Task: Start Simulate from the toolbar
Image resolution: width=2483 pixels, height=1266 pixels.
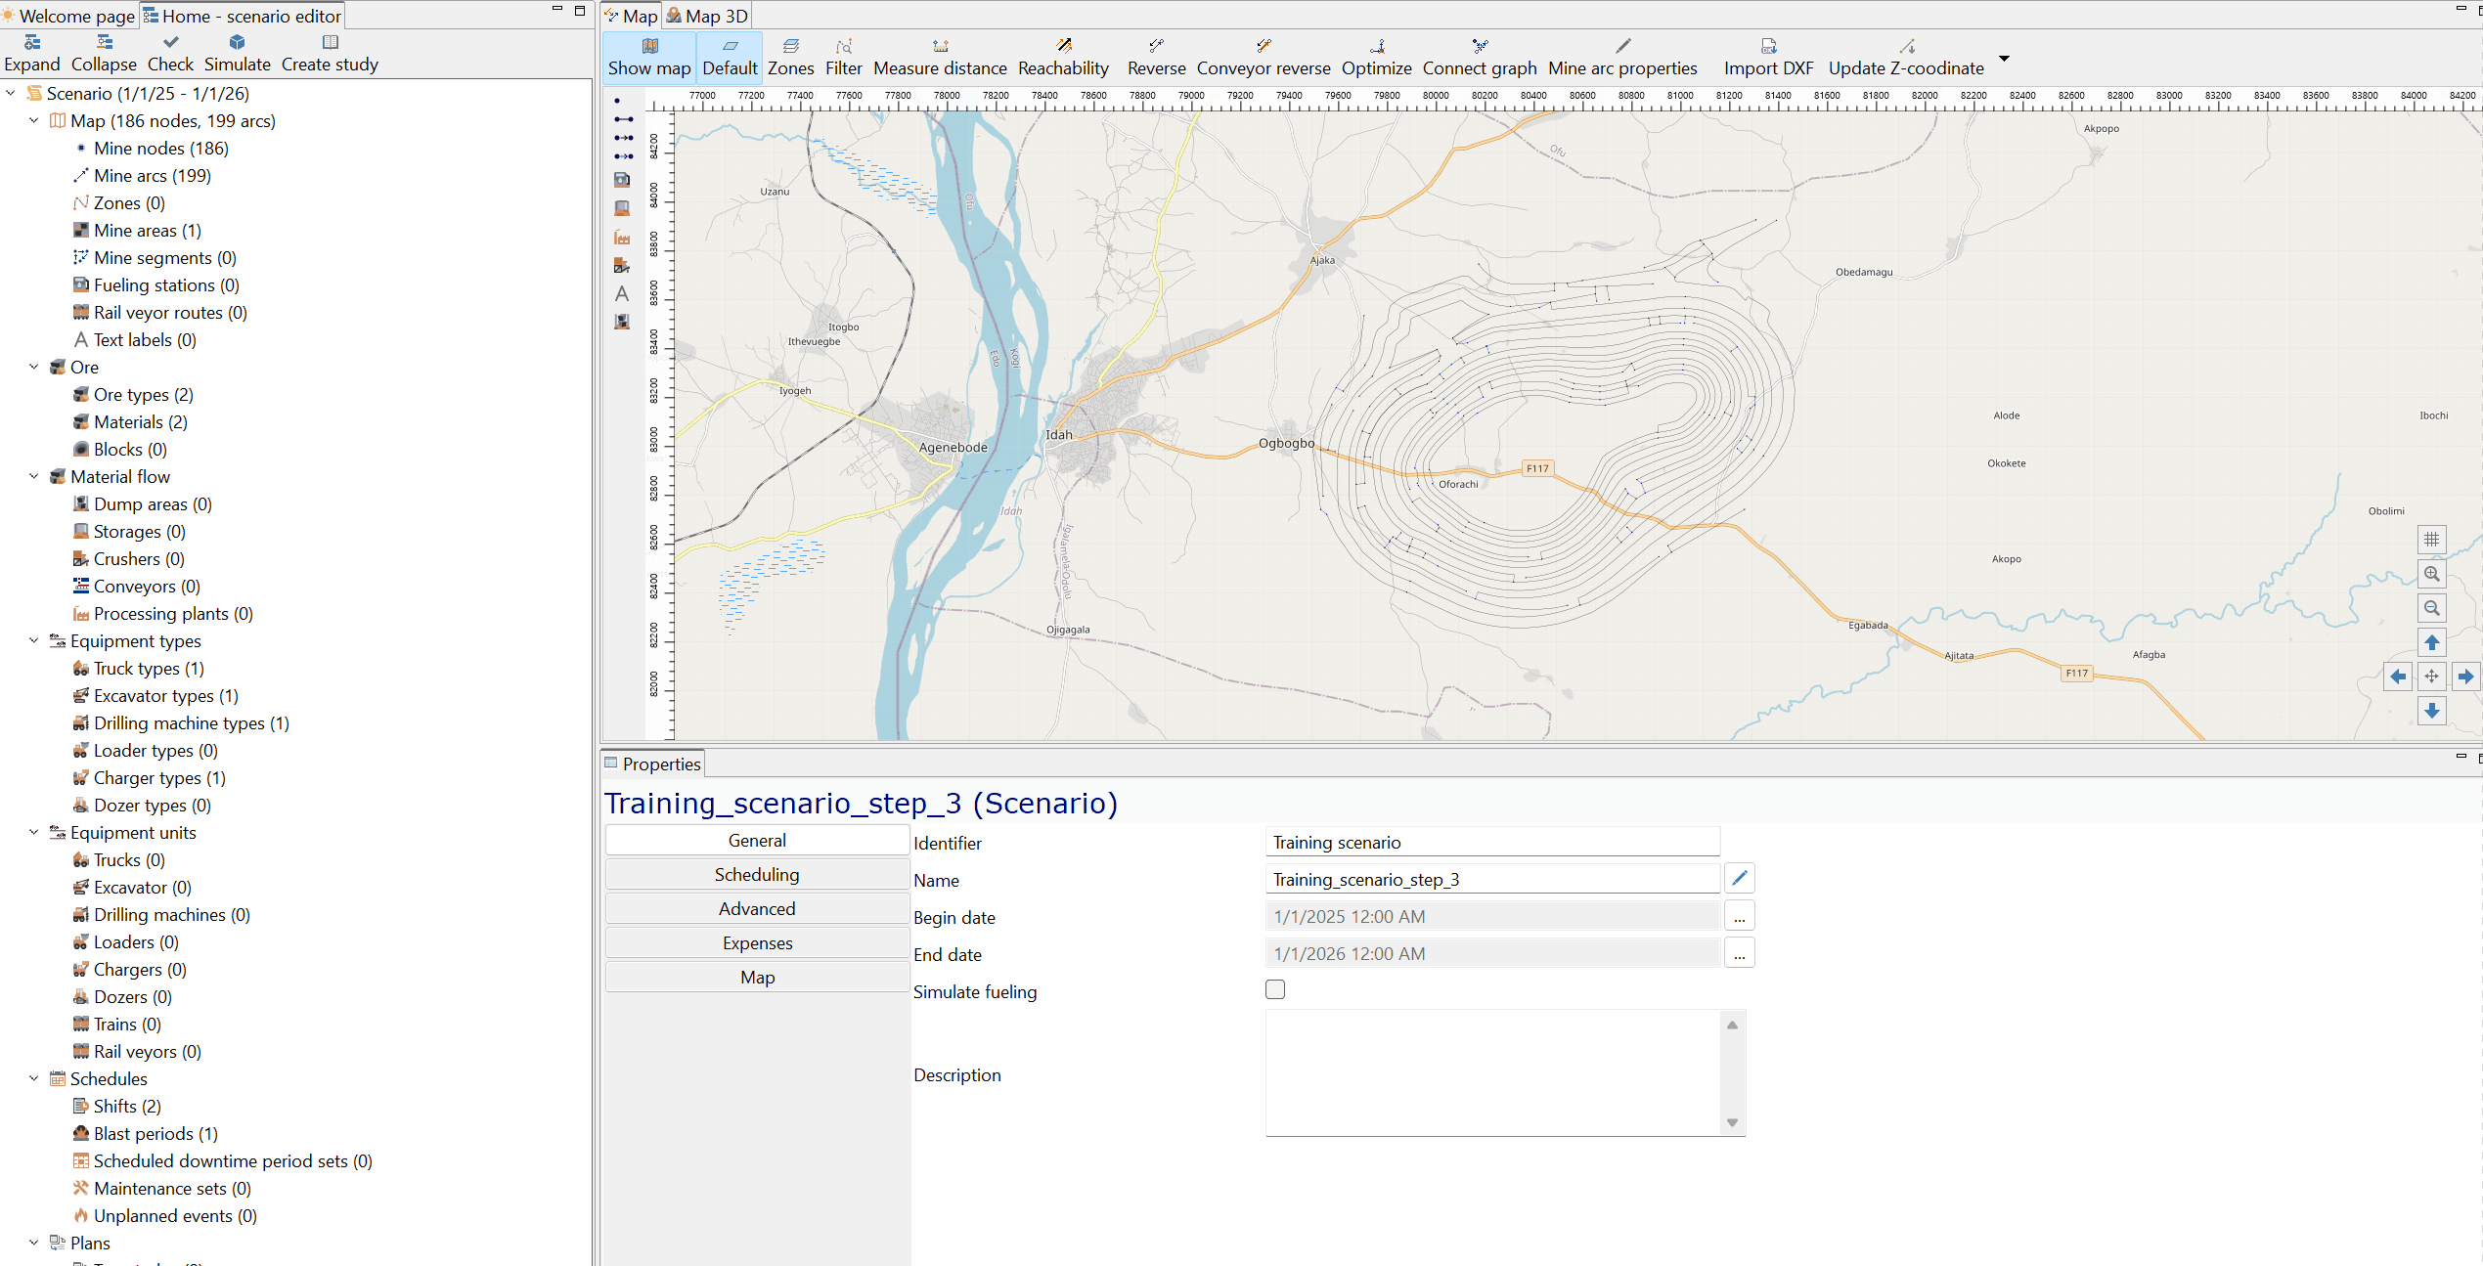Action: coord(237,54)
